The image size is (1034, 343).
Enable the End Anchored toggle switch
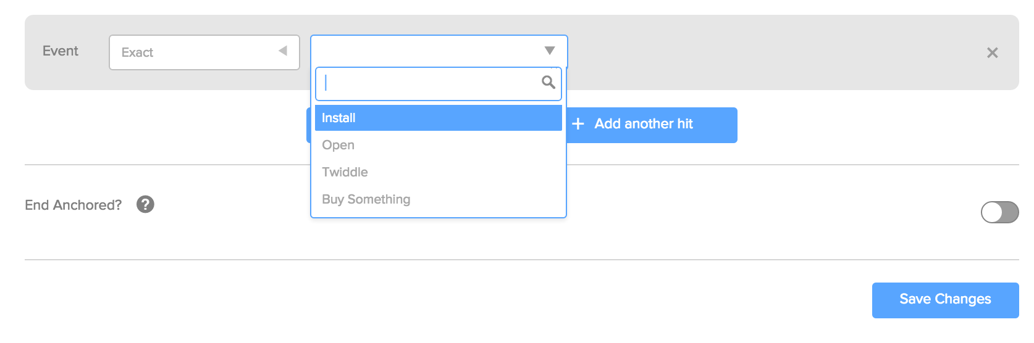(999, 212)
